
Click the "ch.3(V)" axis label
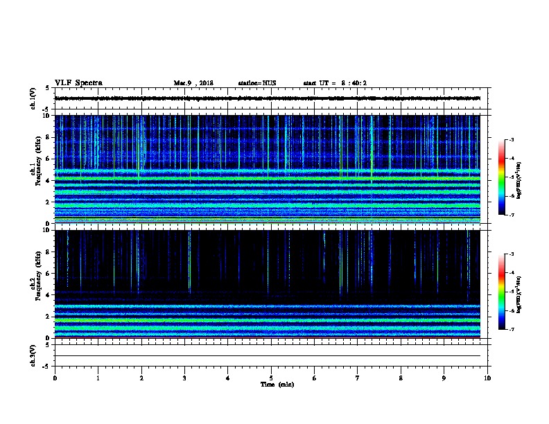coord(33,356)
